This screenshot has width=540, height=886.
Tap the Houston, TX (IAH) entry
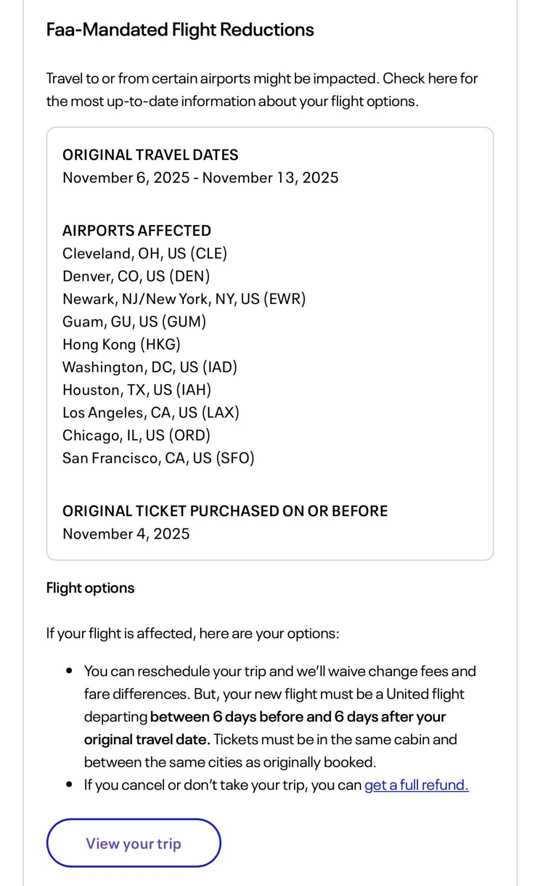click(x=136, y=390)
